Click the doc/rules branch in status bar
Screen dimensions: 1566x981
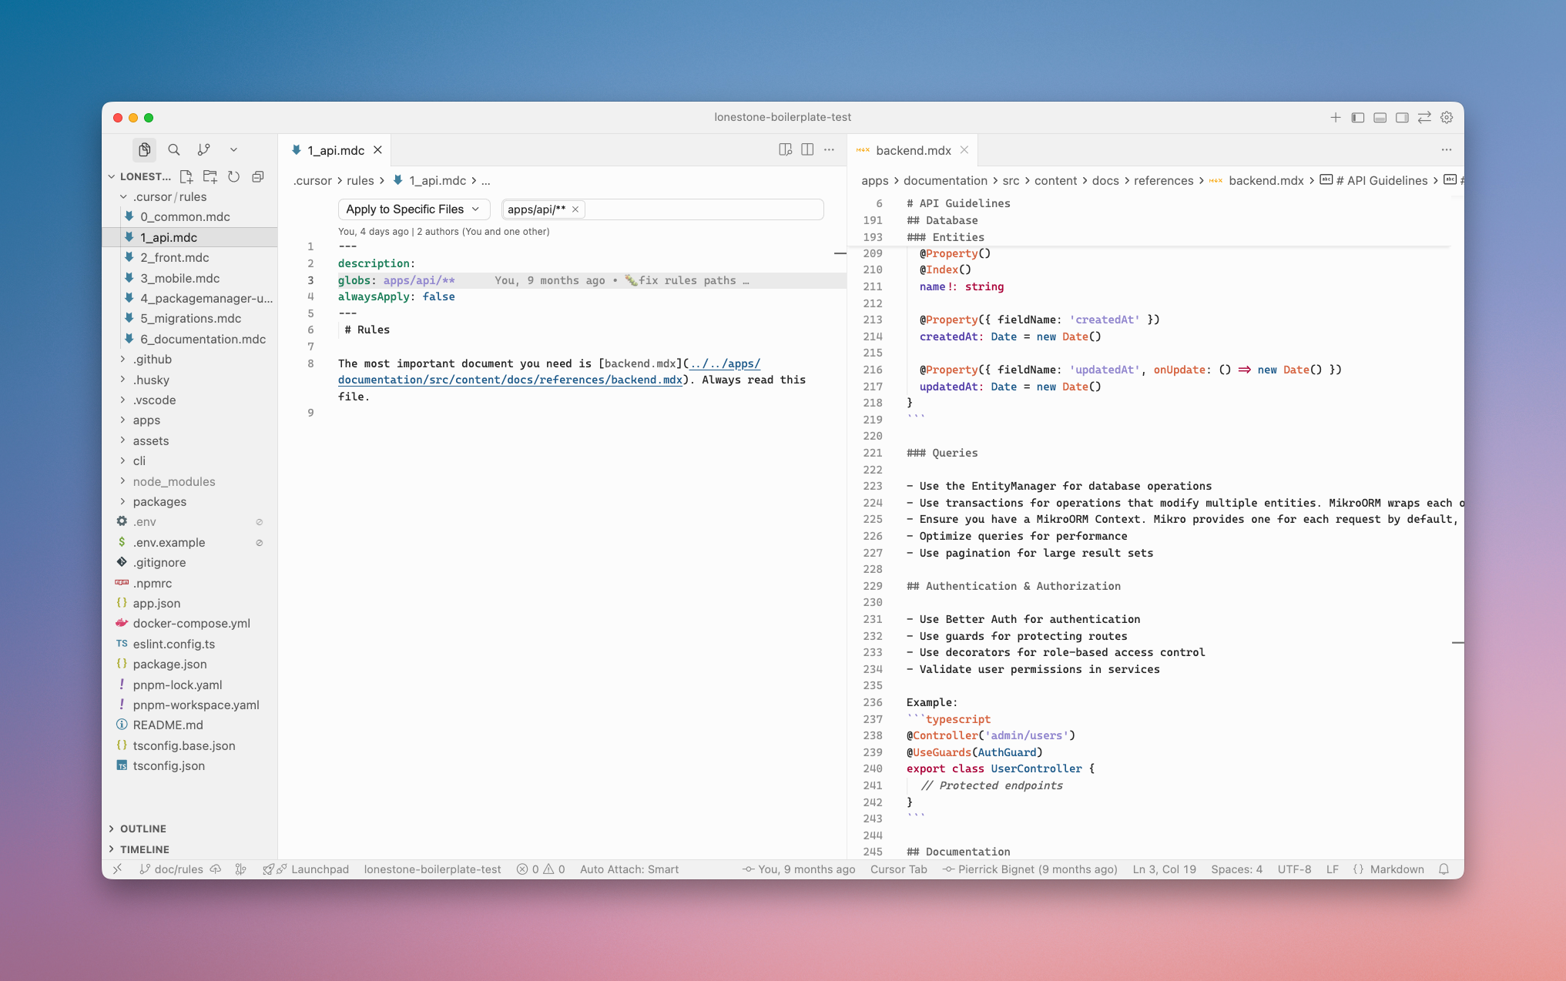(177, 869)
